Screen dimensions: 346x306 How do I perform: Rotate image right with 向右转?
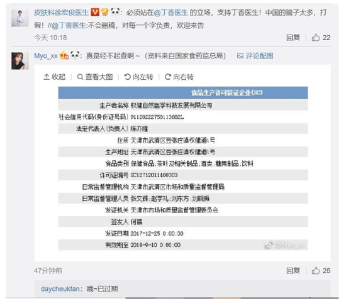tap(179, 77)
